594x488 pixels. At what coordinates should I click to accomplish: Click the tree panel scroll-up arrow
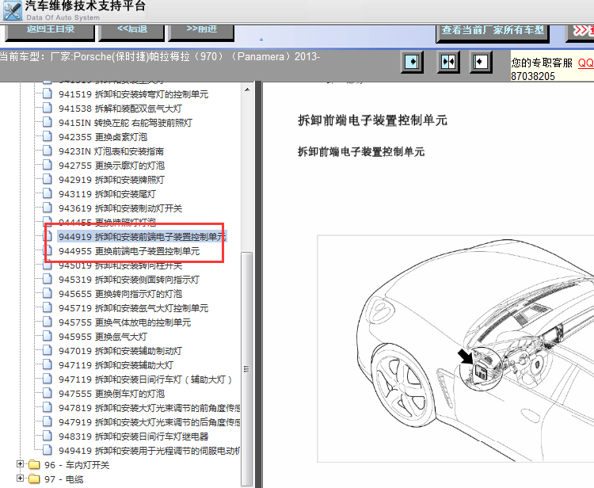click(x=247, y=90)
